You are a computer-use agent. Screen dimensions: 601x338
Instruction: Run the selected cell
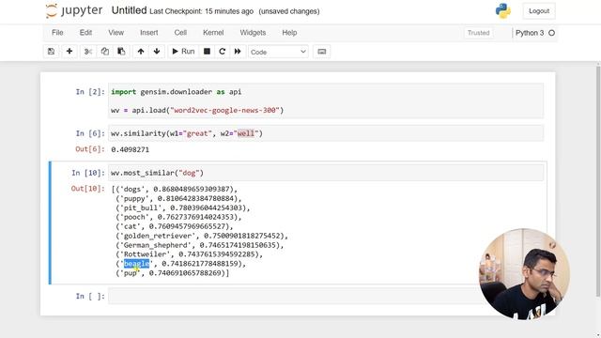183,52
